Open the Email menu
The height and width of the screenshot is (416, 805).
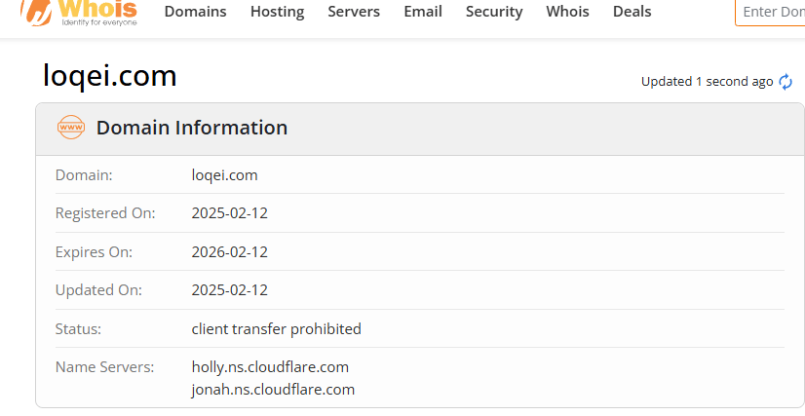coord(423,12)
